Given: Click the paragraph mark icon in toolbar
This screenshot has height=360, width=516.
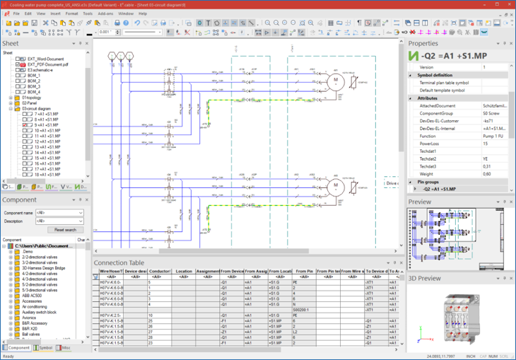Looking at the screenshot, I should [358, 23].
